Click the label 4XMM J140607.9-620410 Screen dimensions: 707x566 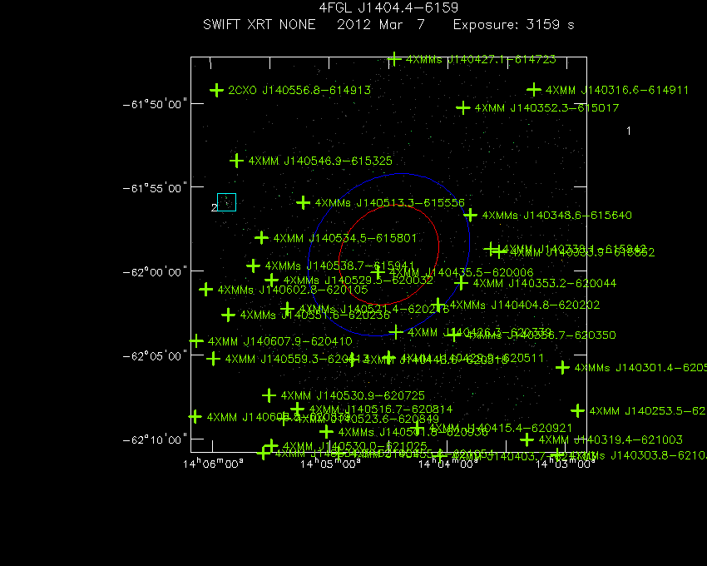(280, 341)
